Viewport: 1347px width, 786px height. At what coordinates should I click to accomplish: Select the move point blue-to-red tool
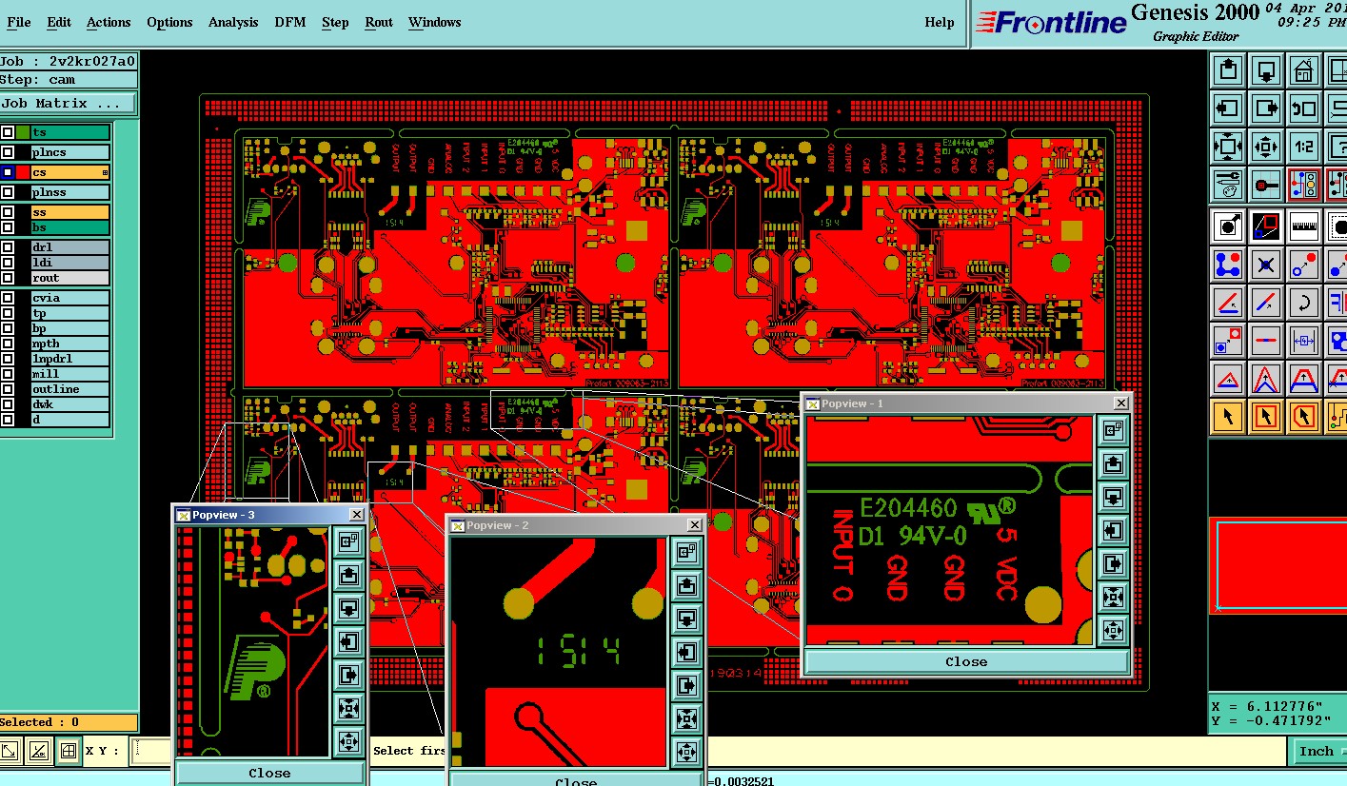[1304, 264]
